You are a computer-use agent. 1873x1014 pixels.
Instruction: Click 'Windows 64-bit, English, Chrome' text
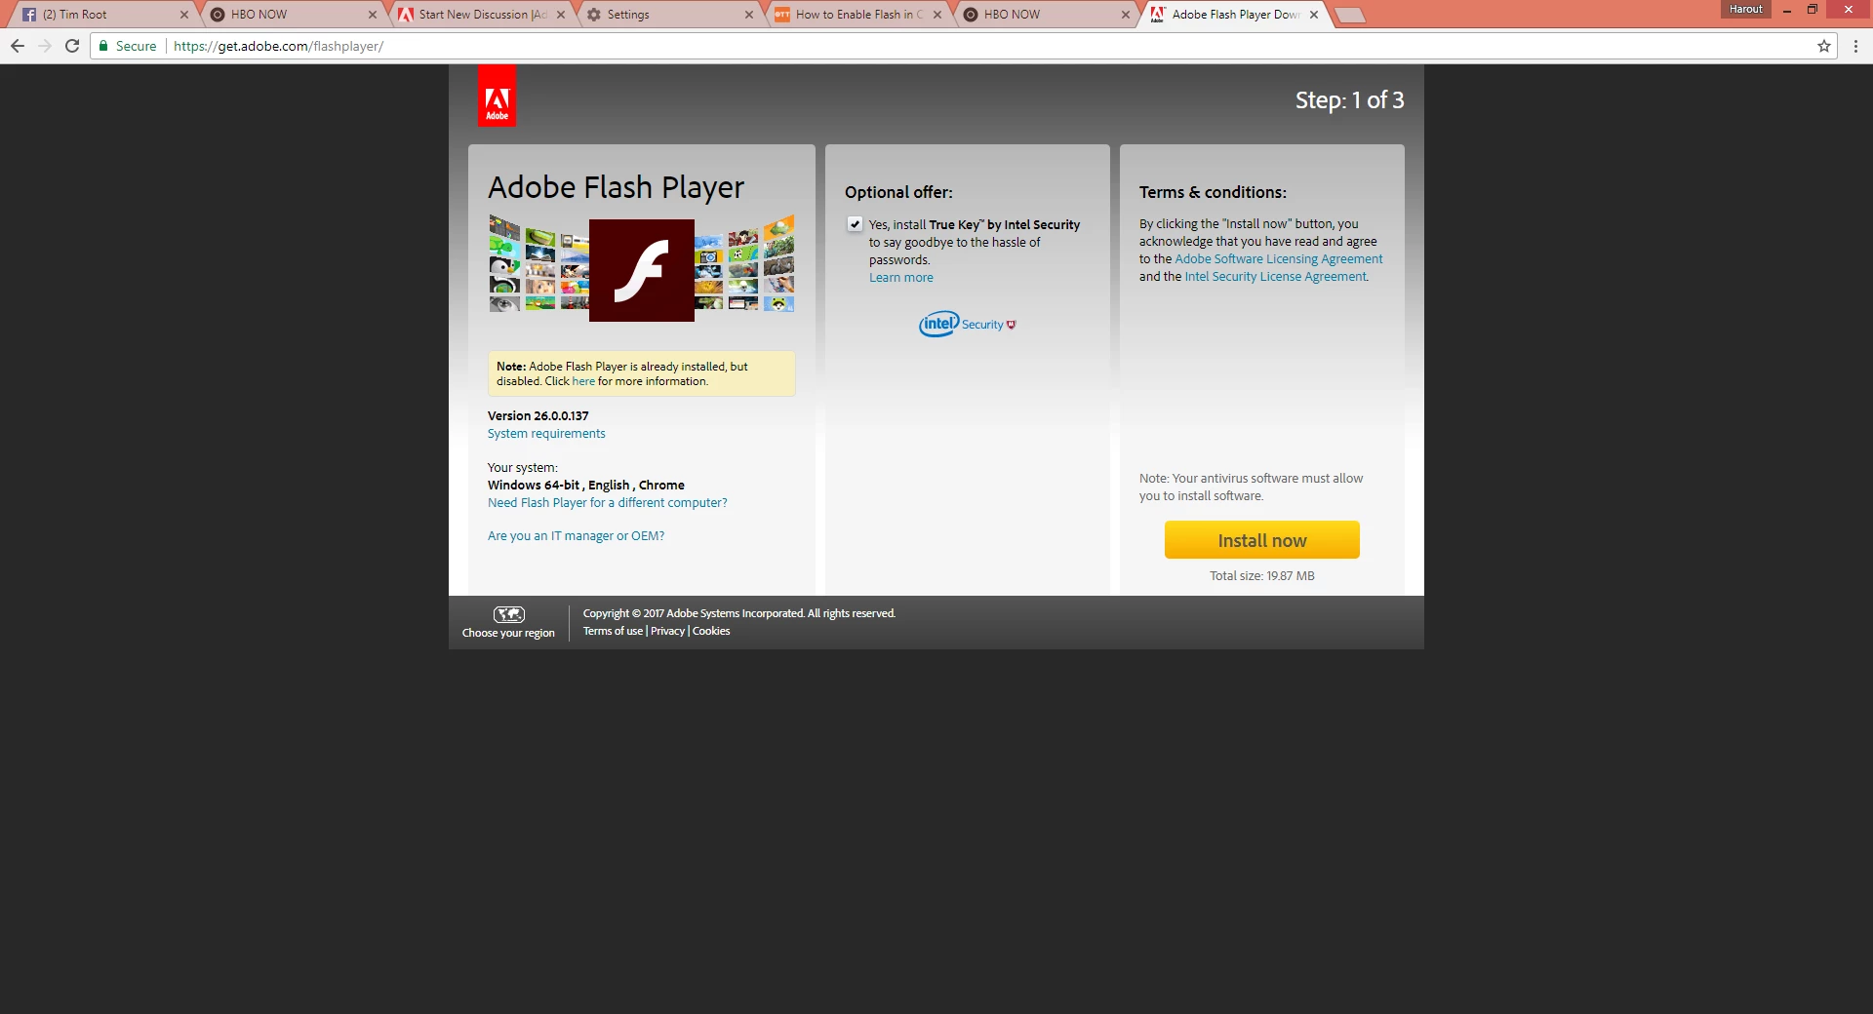[585, 486]
